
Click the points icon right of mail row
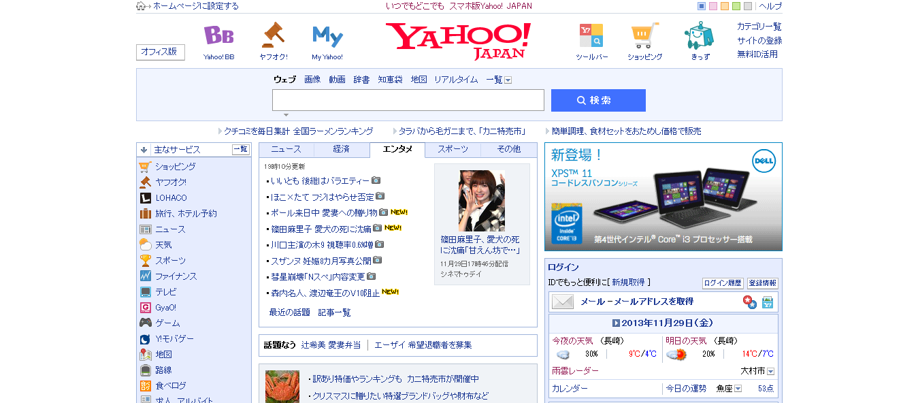point(749,302)
